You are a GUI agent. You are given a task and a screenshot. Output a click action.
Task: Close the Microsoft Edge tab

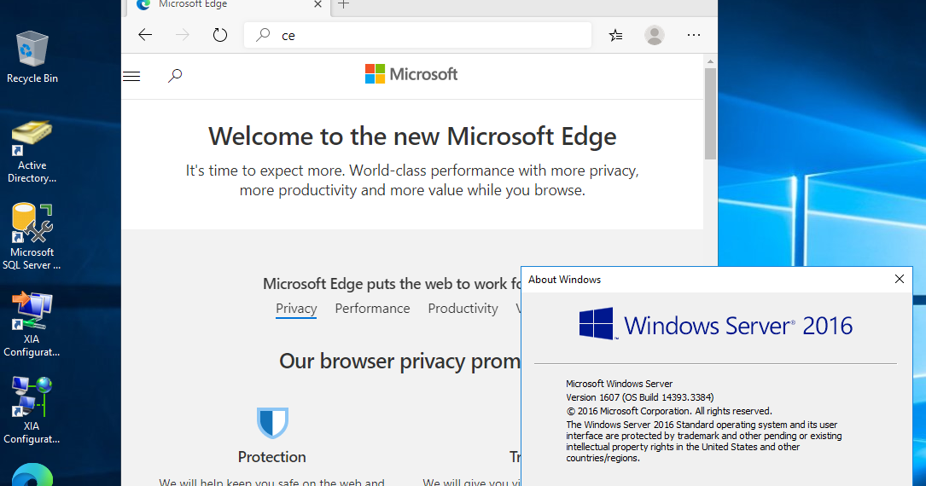[x=317, y=5]
